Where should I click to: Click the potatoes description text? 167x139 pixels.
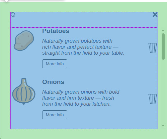[83, 47]
